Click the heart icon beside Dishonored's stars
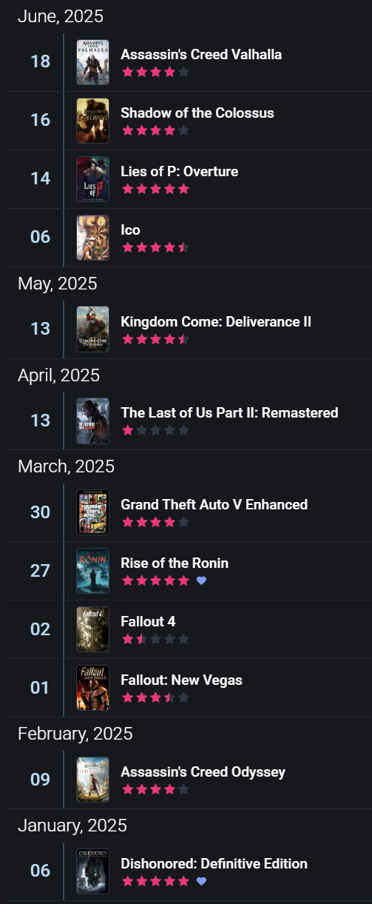The image size is (372, 904). tap(201, 882)
